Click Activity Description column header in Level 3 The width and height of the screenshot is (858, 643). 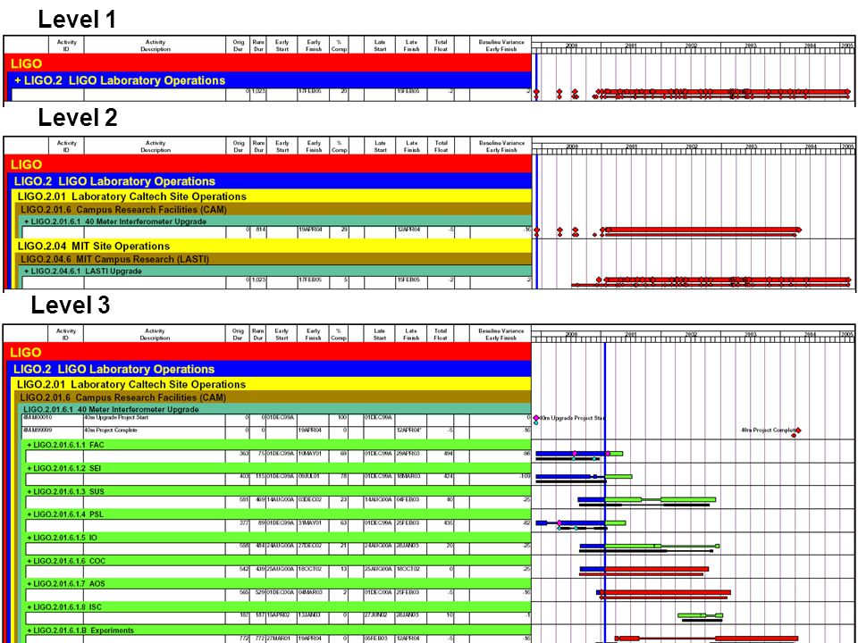coord(155,335)
